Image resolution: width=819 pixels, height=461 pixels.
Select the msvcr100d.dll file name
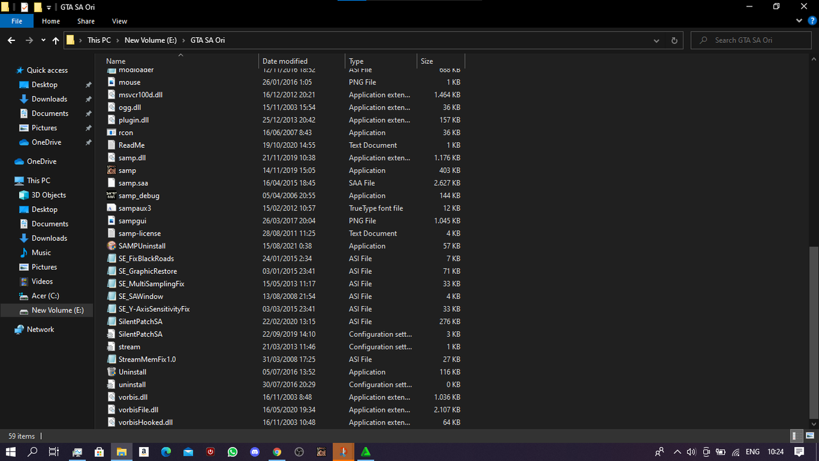[x=141, y=95]
